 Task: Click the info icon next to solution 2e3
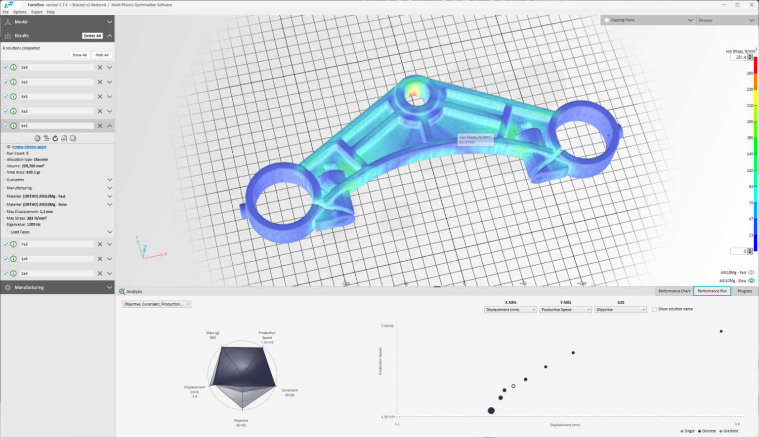click(13, 67)
